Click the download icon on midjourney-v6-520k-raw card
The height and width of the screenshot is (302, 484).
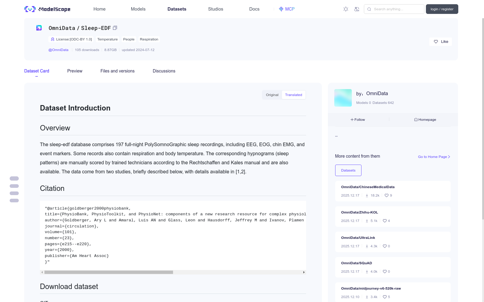point(367,297)
